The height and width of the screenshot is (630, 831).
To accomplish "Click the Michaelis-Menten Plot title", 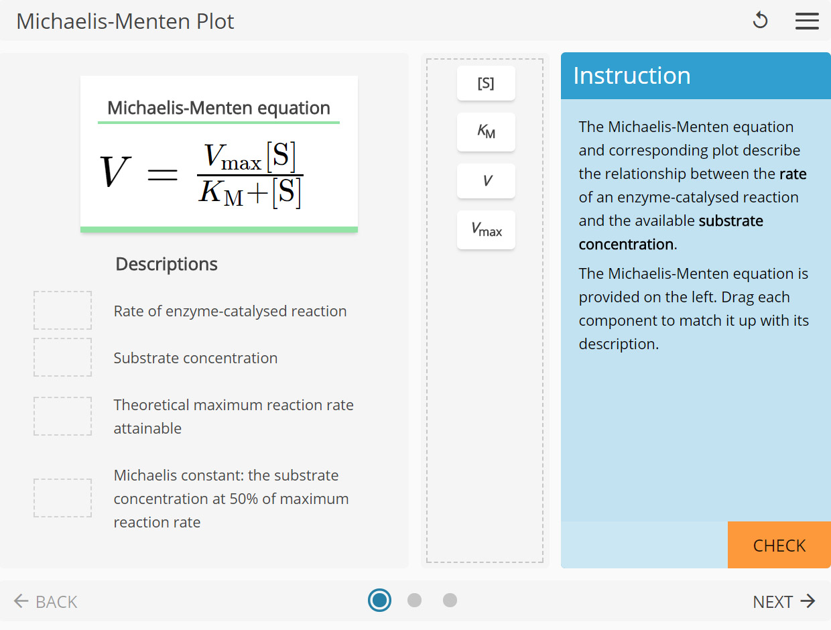I will click(x=125, y=21).
